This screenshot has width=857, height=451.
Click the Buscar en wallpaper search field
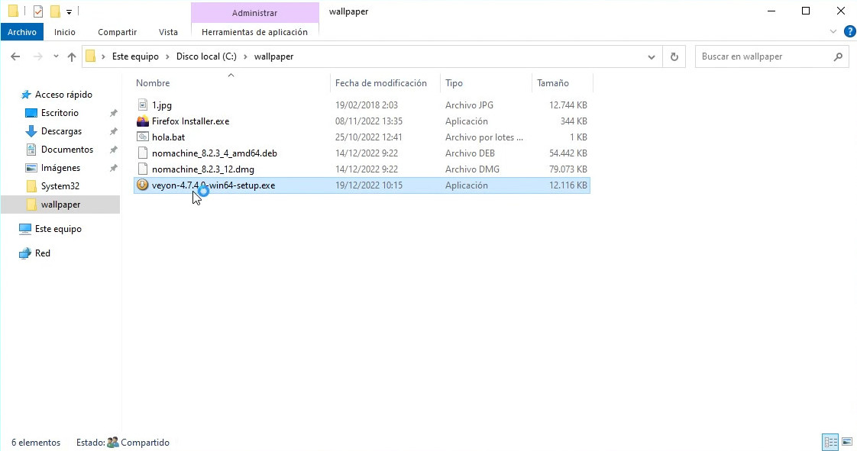(x=764, y=56)
